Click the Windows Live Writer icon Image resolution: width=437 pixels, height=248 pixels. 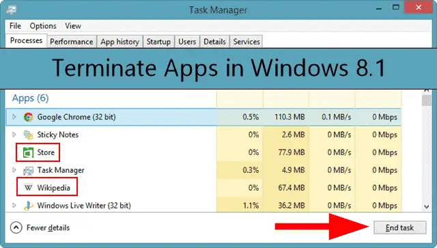click(x=28, y=206)
